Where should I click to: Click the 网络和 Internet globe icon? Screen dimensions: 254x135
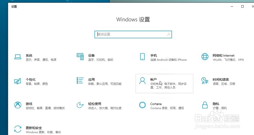(x=205, y=57)
